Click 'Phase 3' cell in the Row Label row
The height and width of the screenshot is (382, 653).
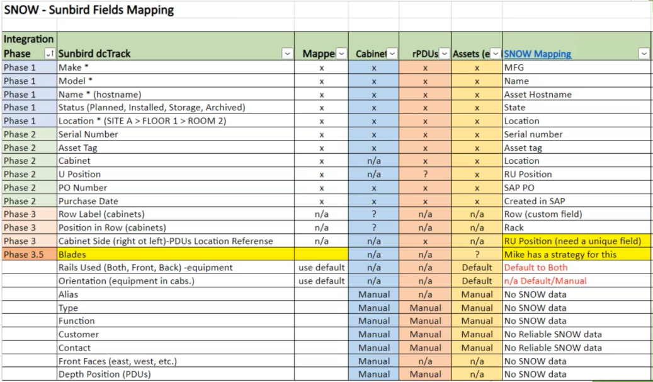point(29,214)
